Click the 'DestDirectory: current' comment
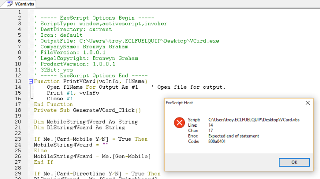The image size is (320, 179). [x=73, y=30]
